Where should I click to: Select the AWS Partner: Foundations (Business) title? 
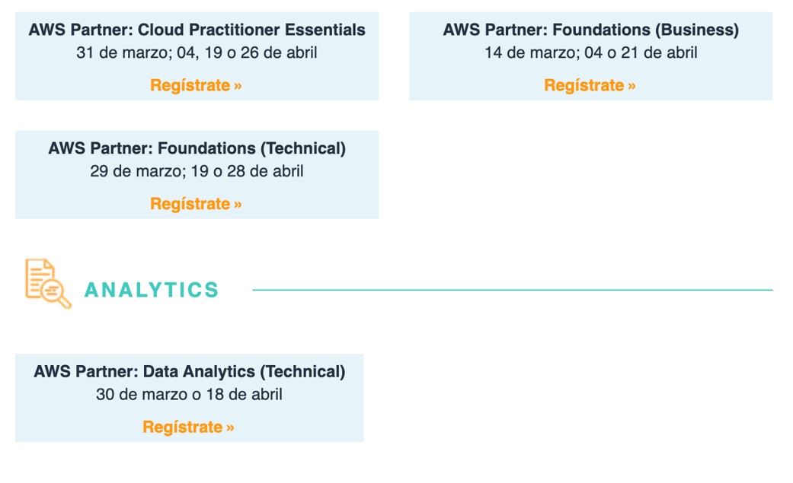pos(590,30)
